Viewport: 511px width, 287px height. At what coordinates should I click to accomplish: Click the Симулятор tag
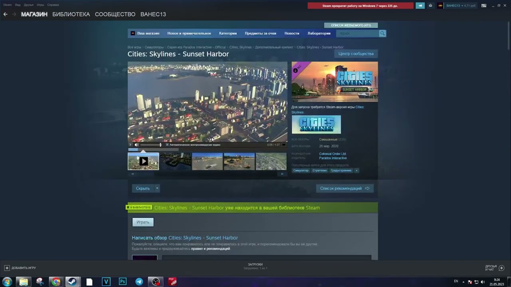point(301,171)
